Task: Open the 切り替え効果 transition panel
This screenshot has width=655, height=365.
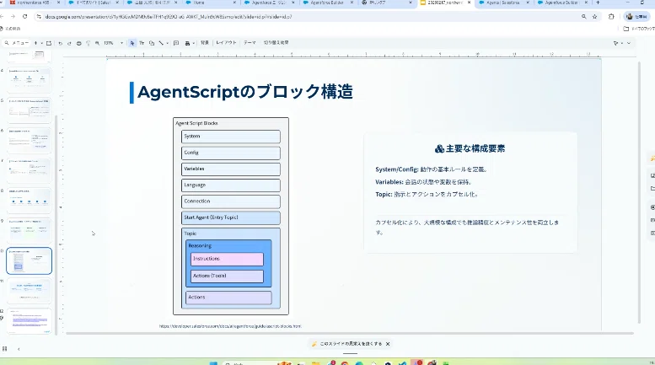Action: pyautogui.click(x=276, y=43)
